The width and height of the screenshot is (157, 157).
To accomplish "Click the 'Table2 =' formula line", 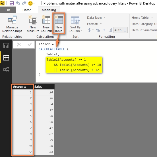I will tap(46, 44).
